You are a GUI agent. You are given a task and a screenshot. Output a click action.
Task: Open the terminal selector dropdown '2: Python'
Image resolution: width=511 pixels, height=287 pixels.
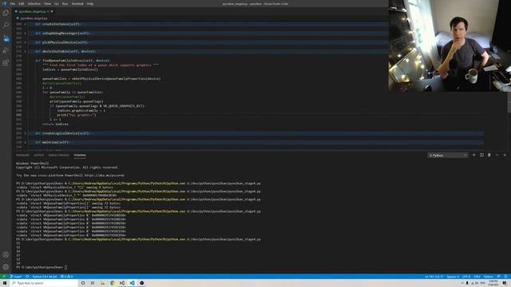[448, 155]
